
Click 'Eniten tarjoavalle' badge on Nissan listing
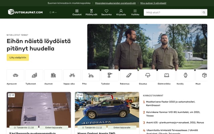pos(122,128)
